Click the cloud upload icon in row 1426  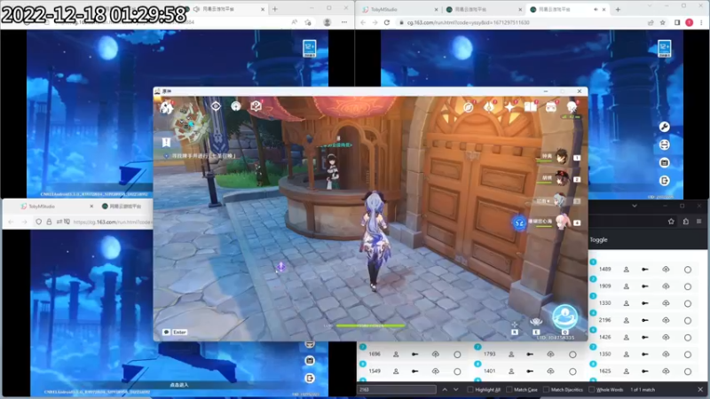click(666, 337)
